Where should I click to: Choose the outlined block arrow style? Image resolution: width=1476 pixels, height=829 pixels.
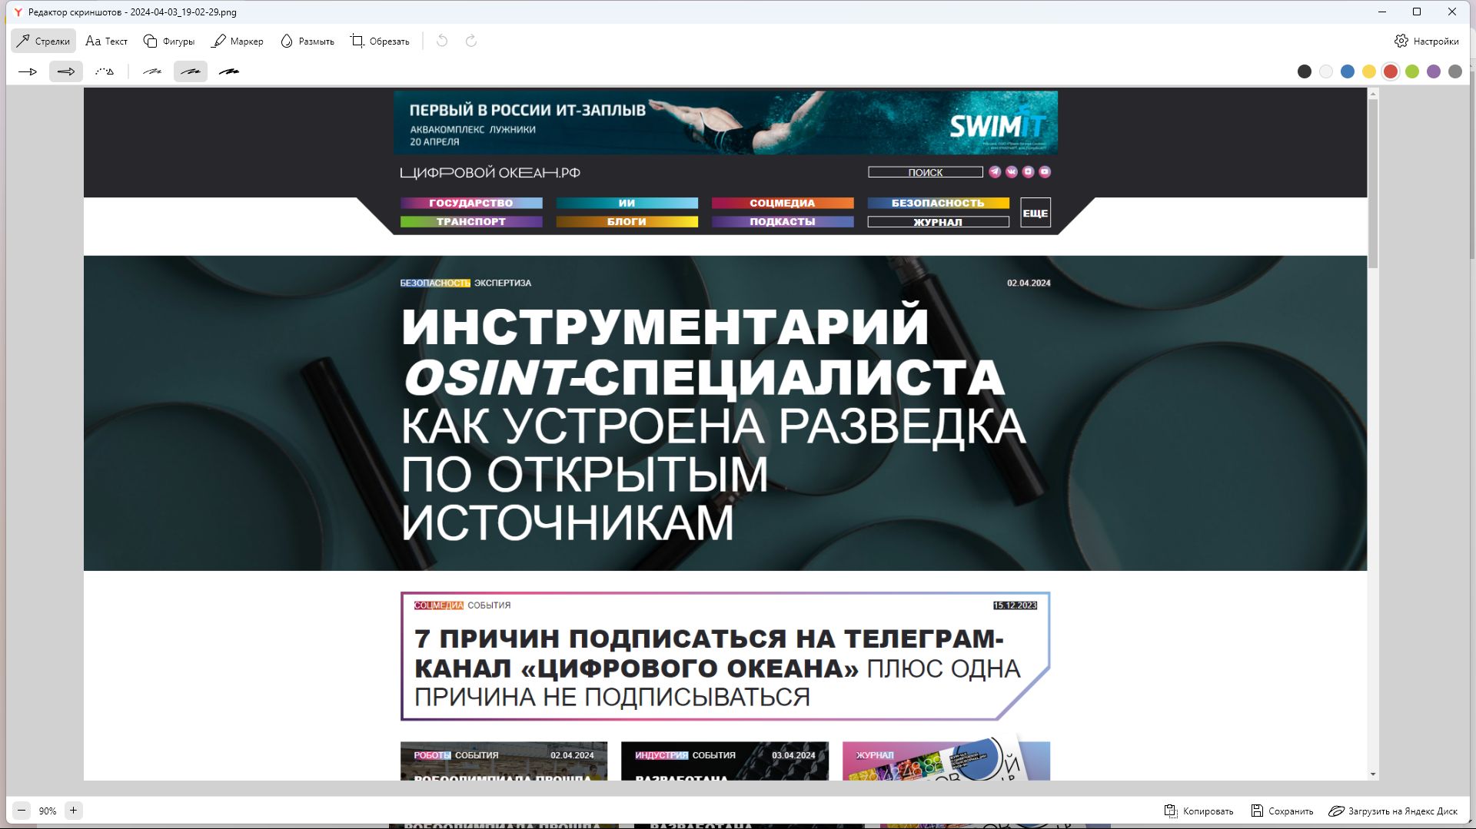[66, 71]
